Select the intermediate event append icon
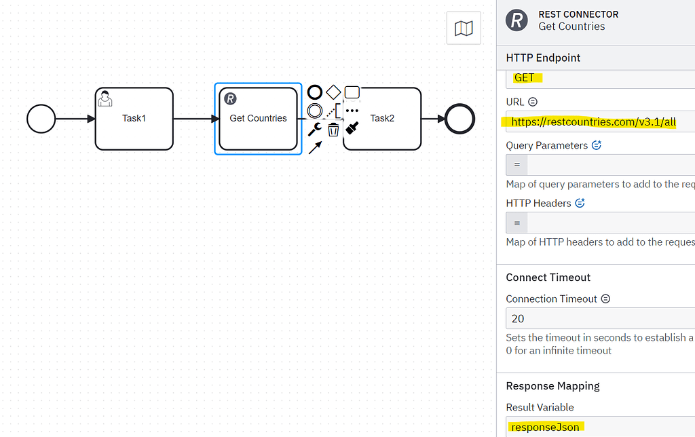This screenshot has height=437, width=695. 314,110
